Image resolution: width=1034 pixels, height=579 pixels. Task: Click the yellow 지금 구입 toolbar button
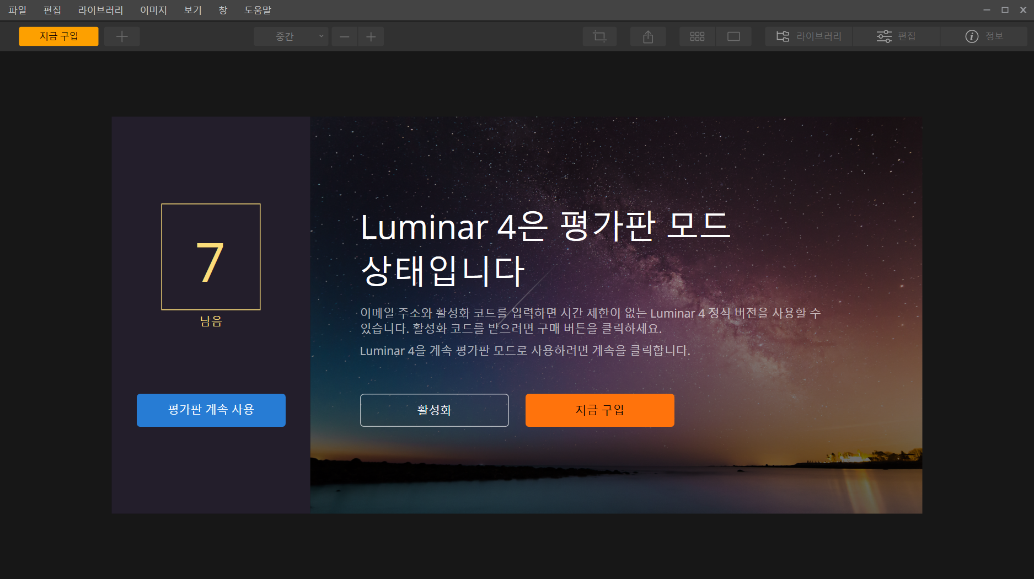(58, 36)
